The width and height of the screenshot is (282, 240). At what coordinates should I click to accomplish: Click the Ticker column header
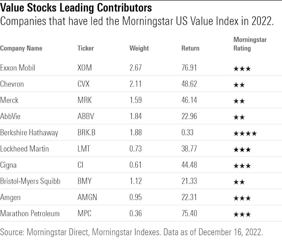[86, 48]
